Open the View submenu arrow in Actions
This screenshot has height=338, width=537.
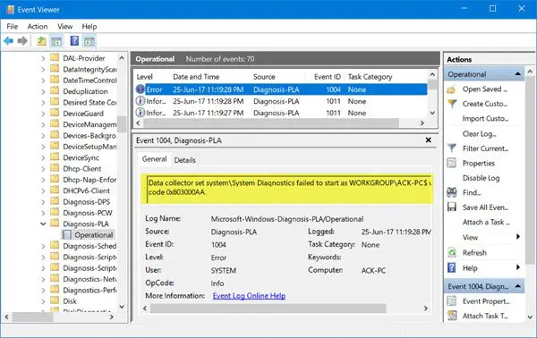click(x=518, y=236)
